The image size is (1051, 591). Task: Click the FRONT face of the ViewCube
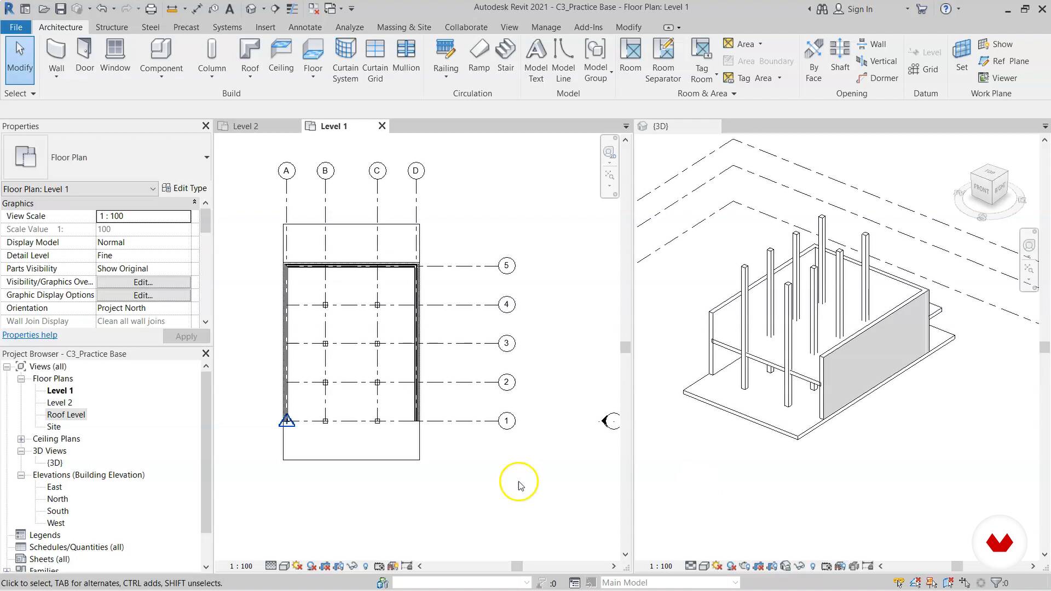(981, 189)
